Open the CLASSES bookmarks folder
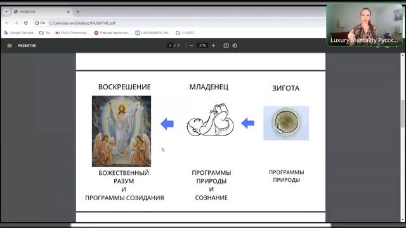This screenshot has height=228, width=406. pos(185,33)
